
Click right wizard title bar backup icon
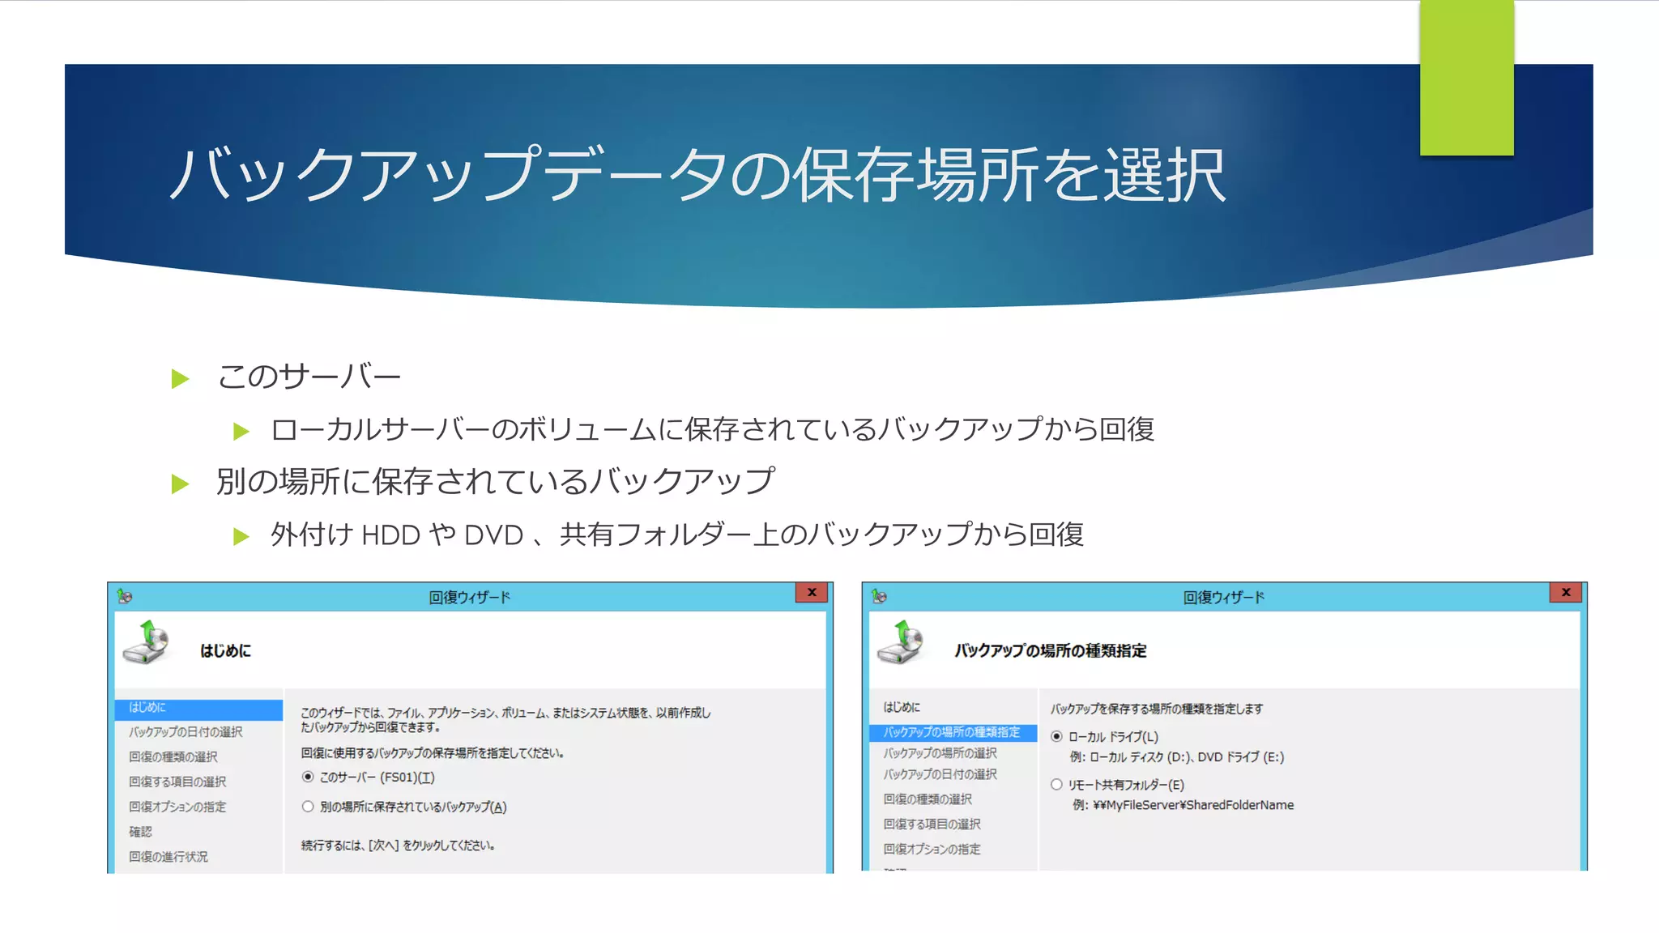[880, 597]
